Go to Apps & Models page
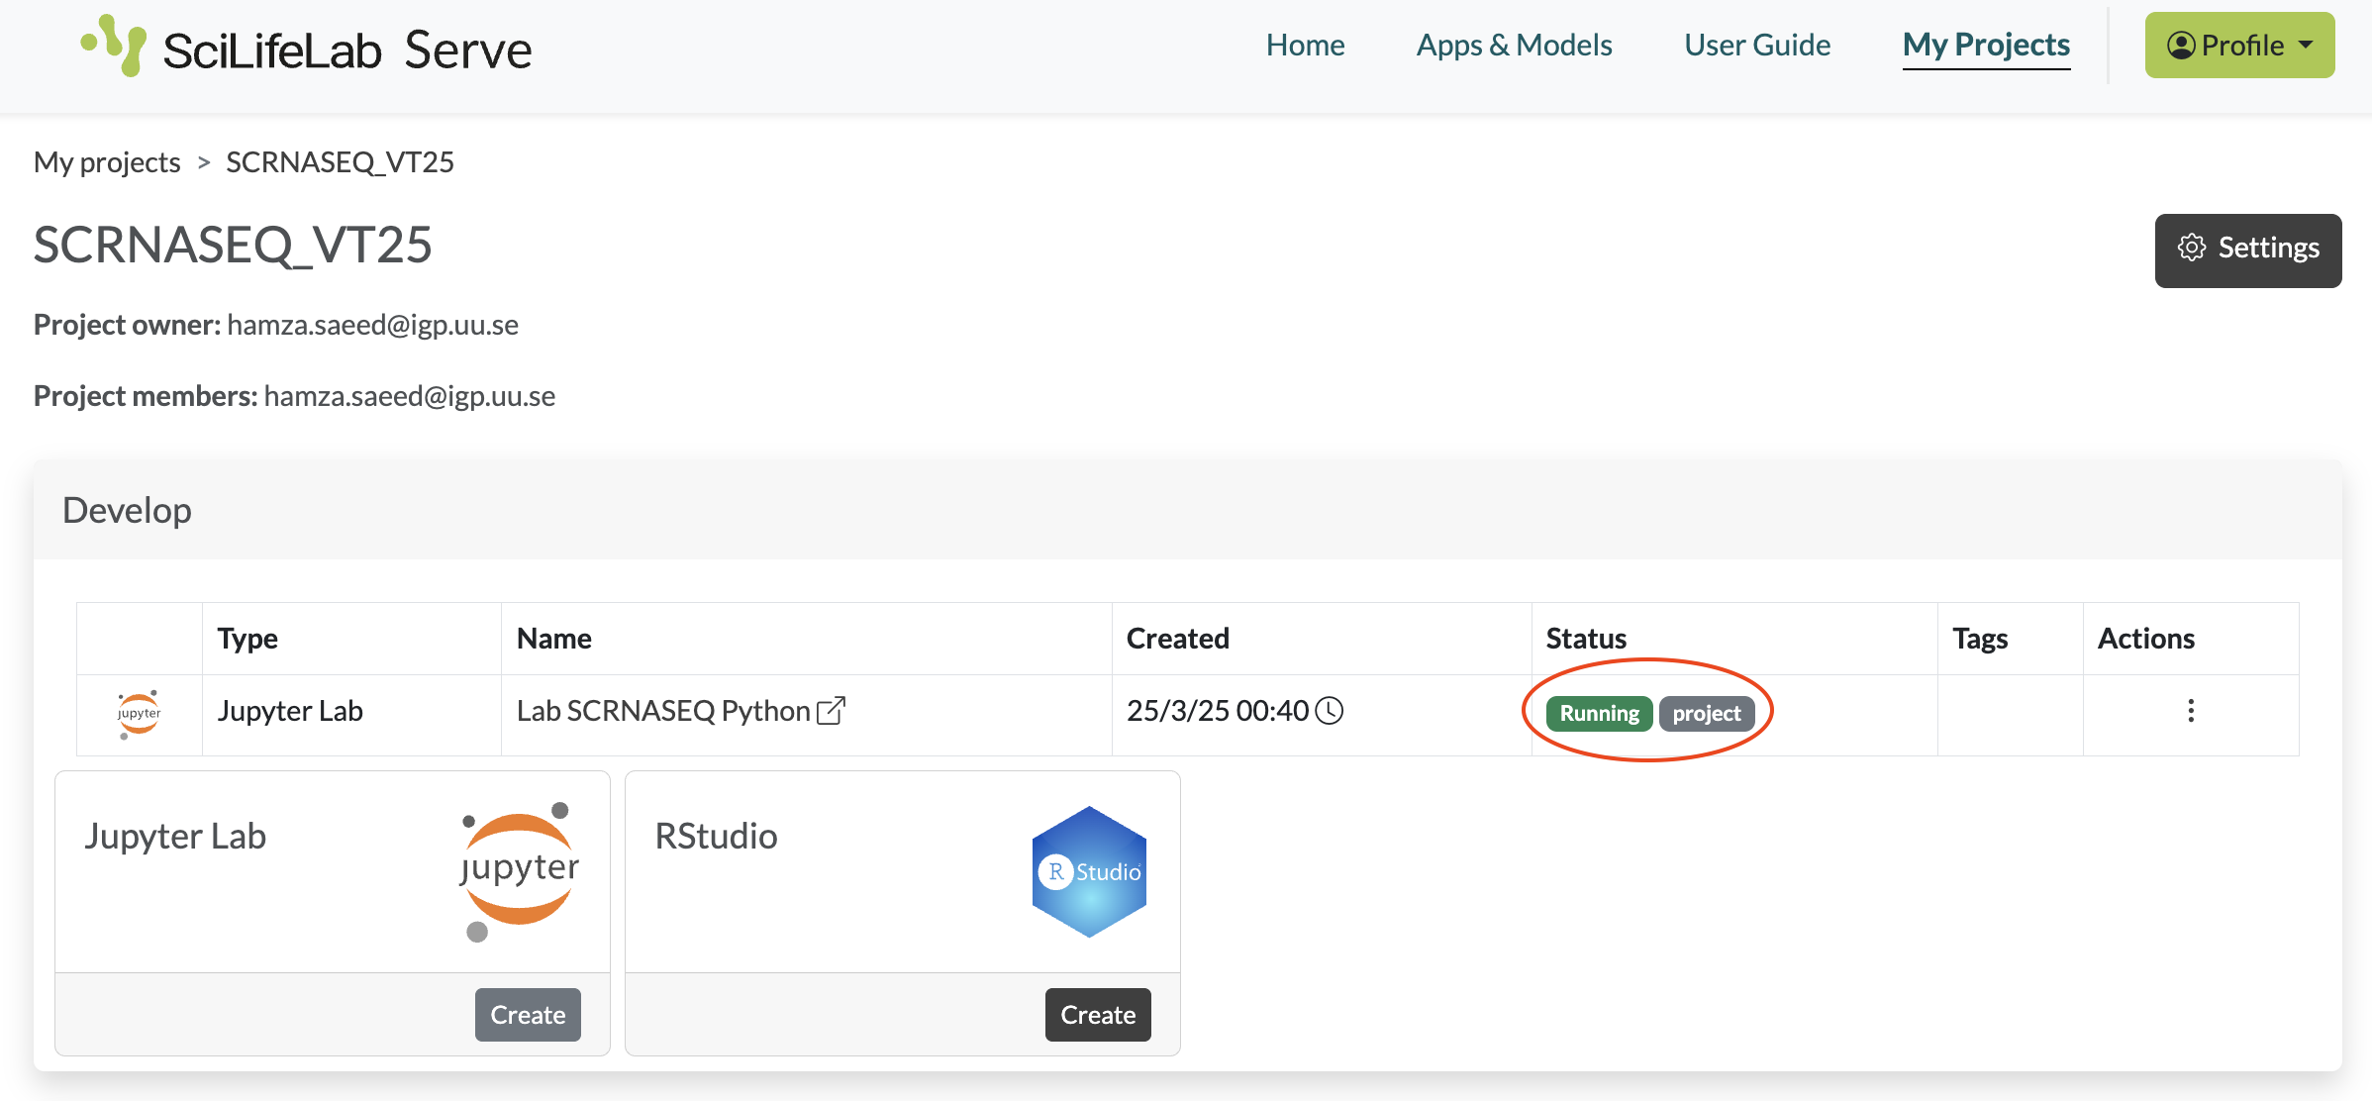 click(1514, 46)
